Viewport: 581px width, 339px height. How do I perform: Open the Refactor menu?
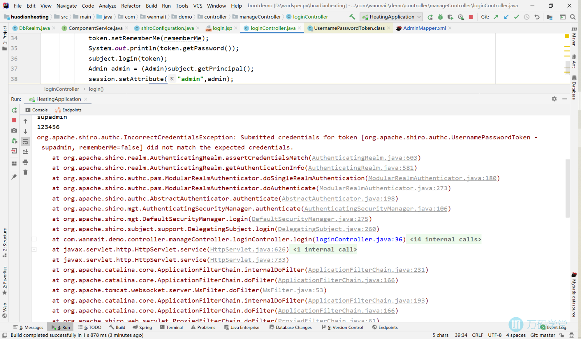click(131, 6)
